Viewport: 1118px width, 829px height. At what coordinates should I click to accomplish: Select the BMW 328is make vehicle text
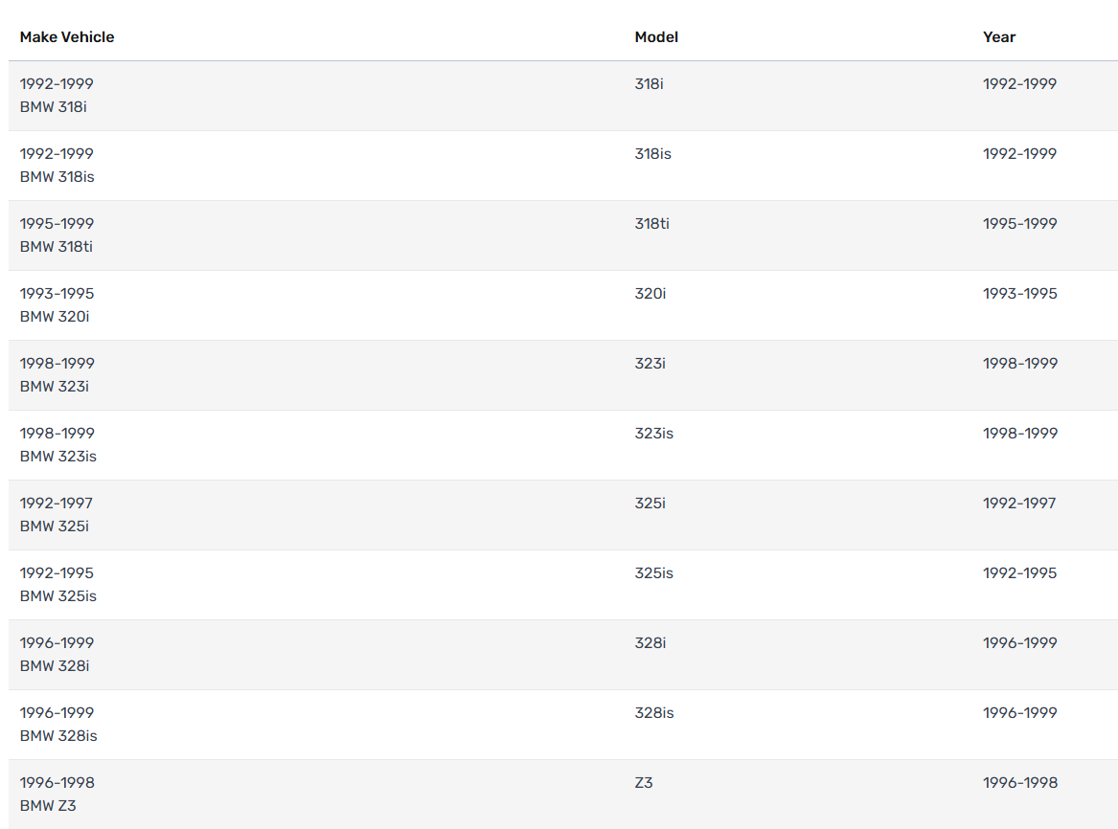(x=58, y=736)
